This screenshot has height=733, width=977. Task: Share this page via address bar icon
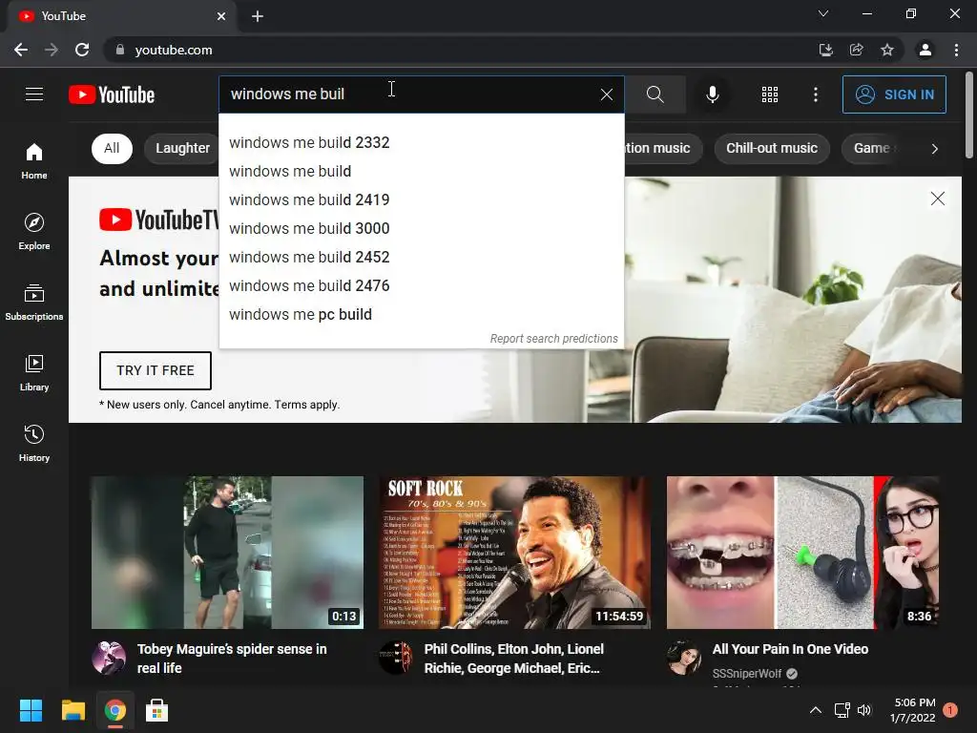(856, 50)
